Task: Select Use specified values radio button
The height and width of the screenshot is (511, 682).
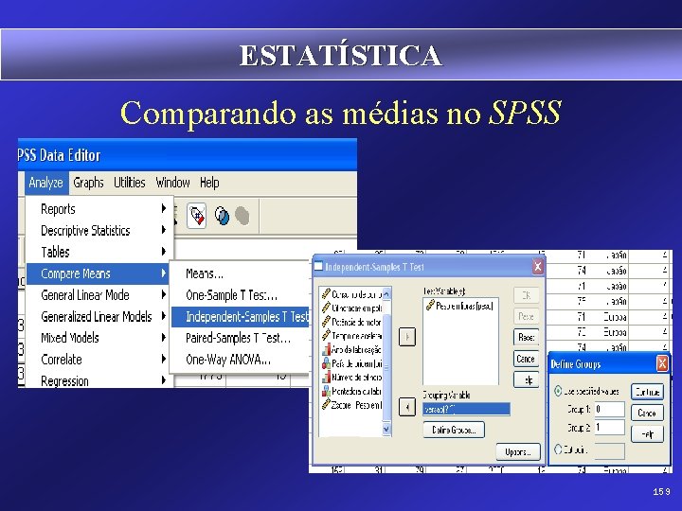Action: click(558, 391)
